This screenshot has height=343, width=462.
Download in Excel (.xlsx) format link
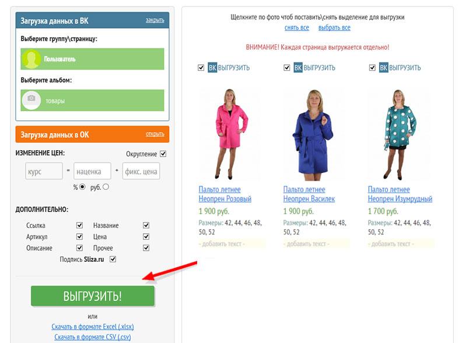(93, 327)
